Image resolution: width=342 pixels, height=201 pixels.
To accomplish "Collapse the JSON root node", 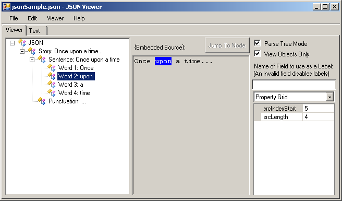I will (12, 43).
